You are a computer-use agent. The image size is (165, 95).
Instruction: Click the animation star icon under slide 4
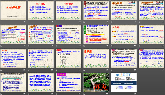[x=84, y=22]
